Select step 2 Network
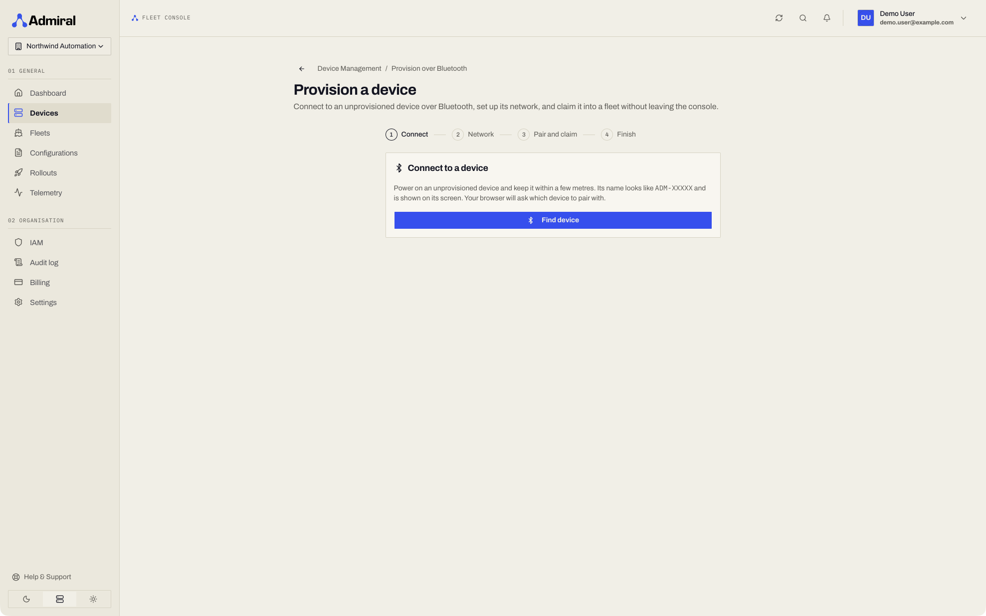Image resolution: width=986 pixels, height=616 pixels. [x=473, y=135]
